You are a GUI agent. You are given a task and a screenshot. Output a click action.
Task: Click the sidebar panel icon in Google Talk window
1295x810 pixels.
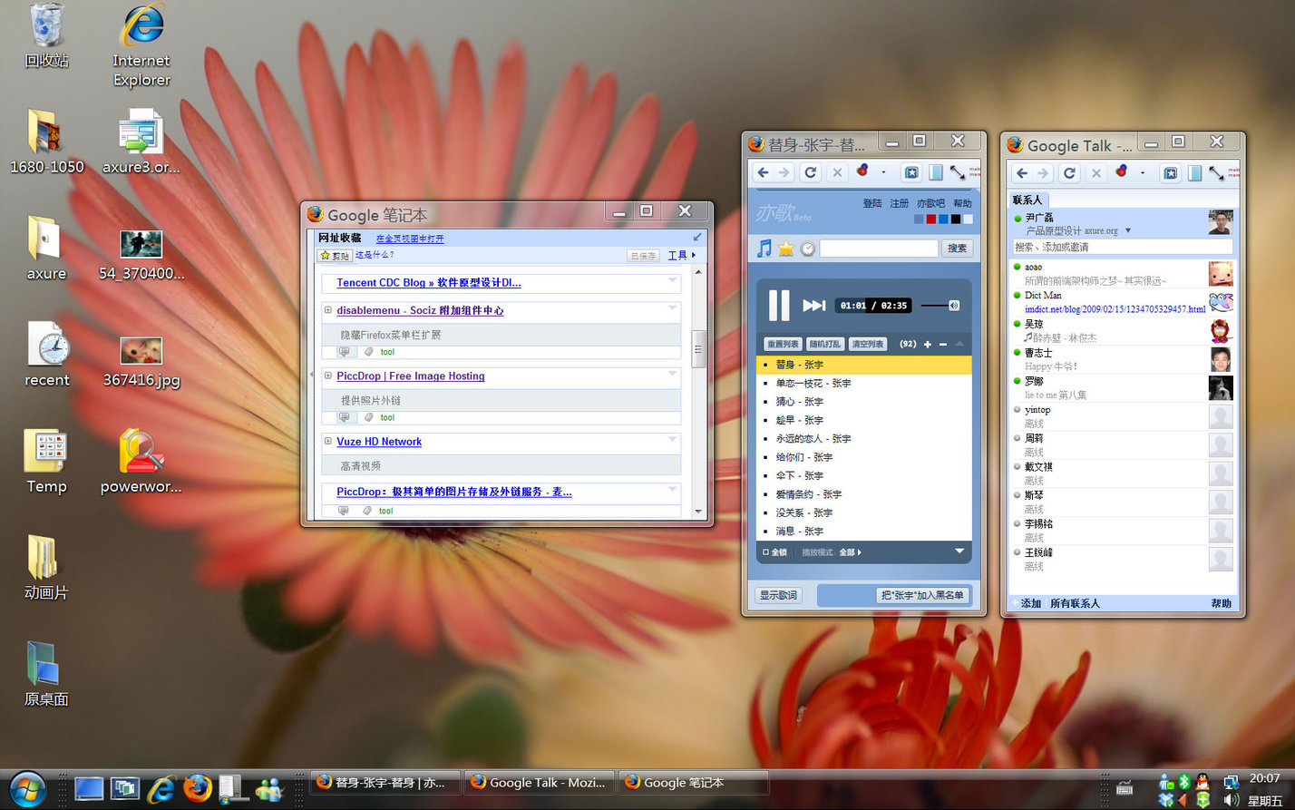(1194, 172)
